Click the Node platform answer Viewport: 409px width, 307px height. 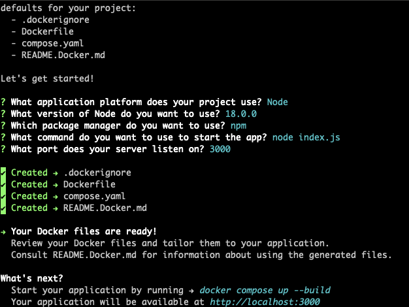click(277, 102)
